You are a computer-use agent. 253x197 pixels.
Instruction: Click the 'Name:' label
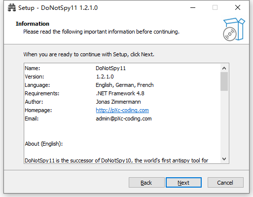pos(33,68)
